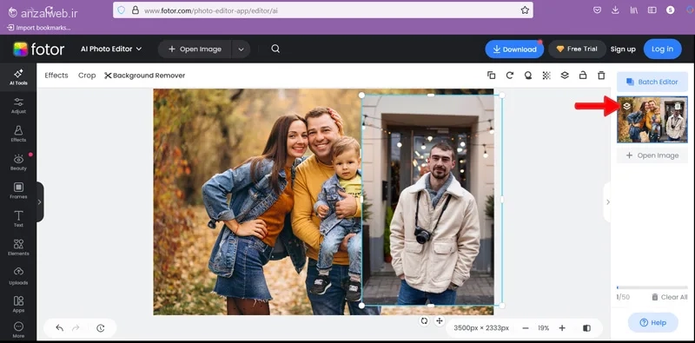Open the Background Remover tool

coord(145,76)
